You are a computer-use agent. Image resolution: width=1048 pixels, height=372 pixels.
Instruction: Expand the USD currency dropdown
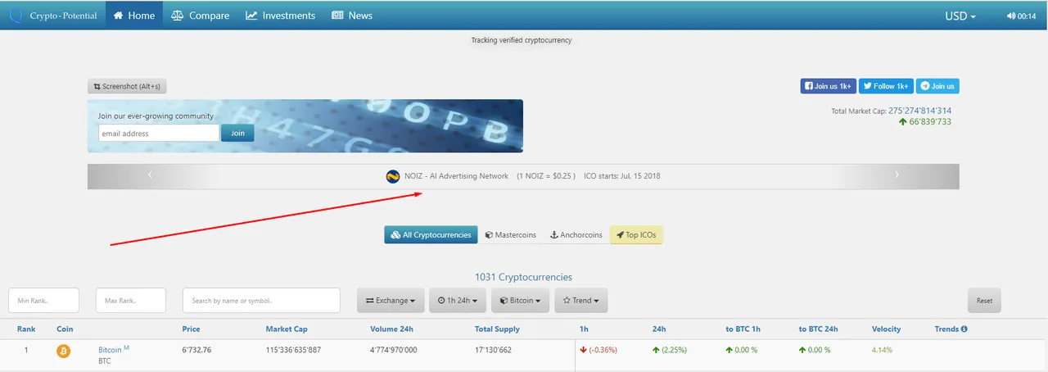960,16
